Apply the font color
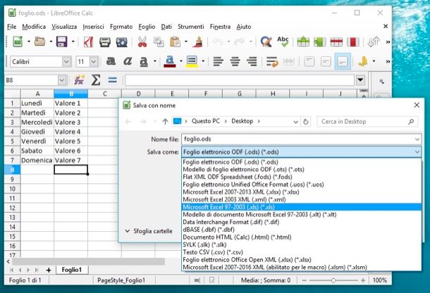 coord(170,62)
